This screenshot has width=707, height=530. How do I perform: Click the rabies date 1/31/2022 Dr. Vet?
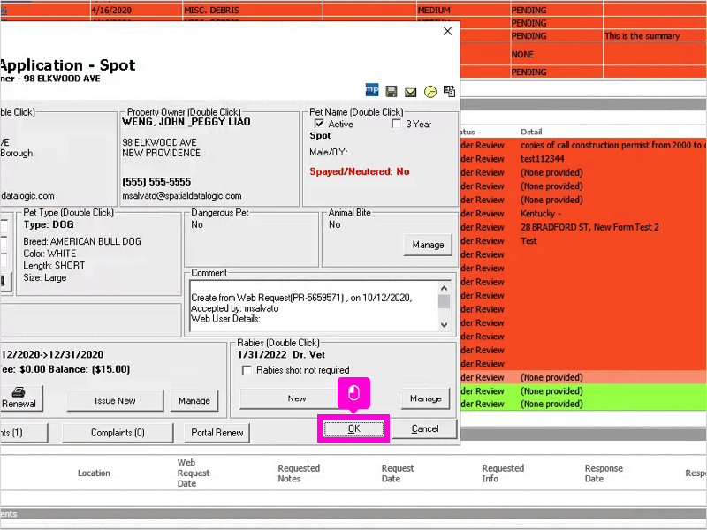point(281,355)
